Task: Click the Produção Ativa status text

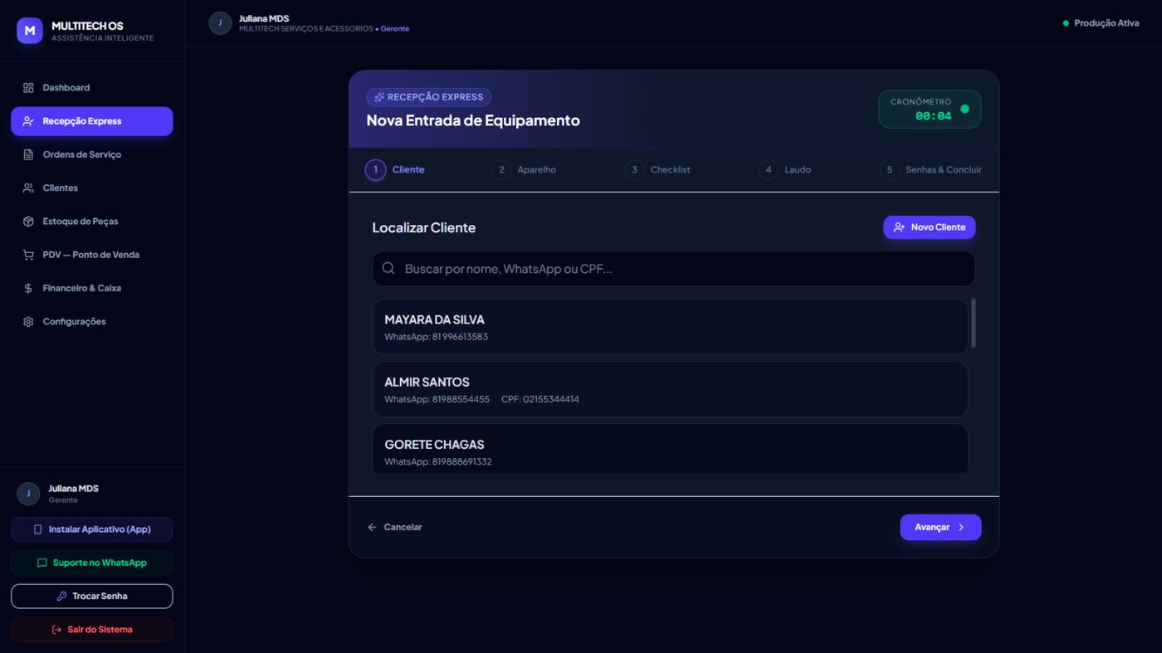Action: [1106, 23]
